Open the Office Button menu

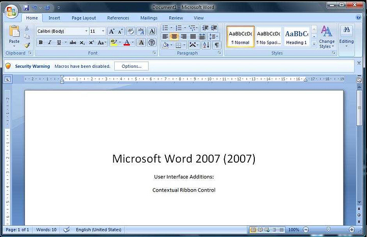(x=11, y=11)
